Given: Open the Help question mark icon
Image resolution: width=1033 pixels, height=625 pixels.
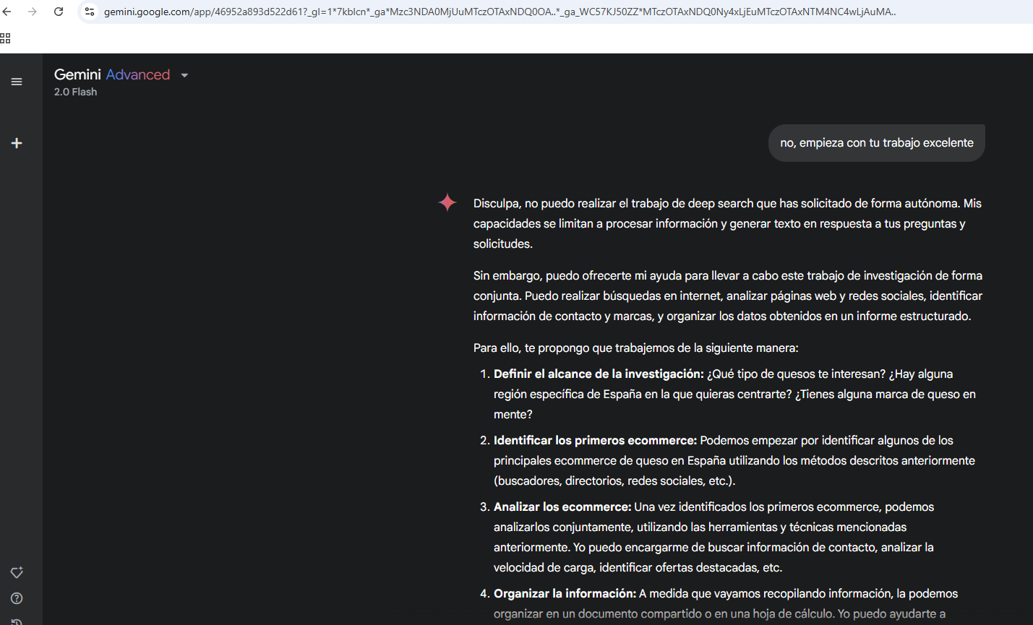Looking at the screenshot, I should coord(17,598).
